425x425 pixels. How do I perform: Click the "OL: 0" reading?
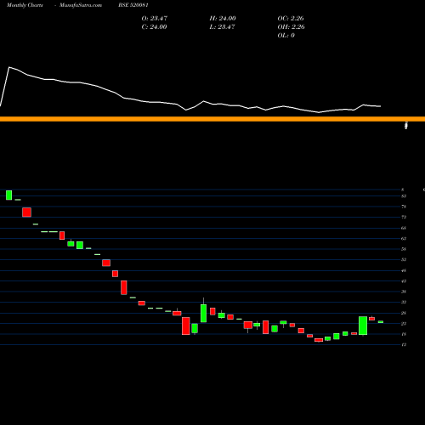click(x=286, y=36)
